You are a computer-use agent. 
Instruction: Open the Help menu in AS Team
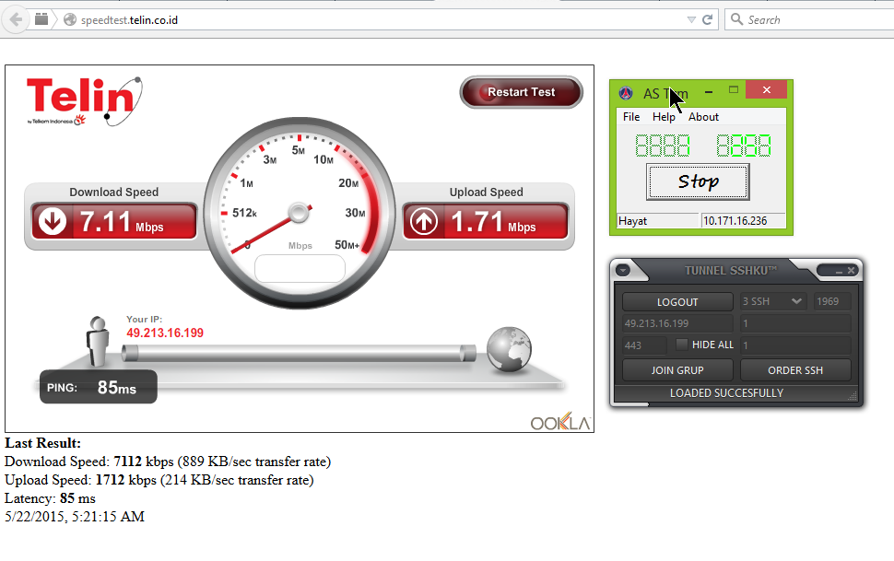664,117
